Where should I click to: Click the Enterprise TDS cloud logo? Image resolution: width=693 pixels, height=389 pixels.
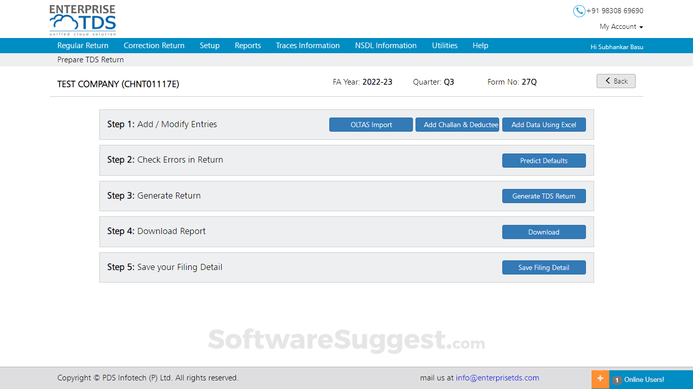coord(82,19)
